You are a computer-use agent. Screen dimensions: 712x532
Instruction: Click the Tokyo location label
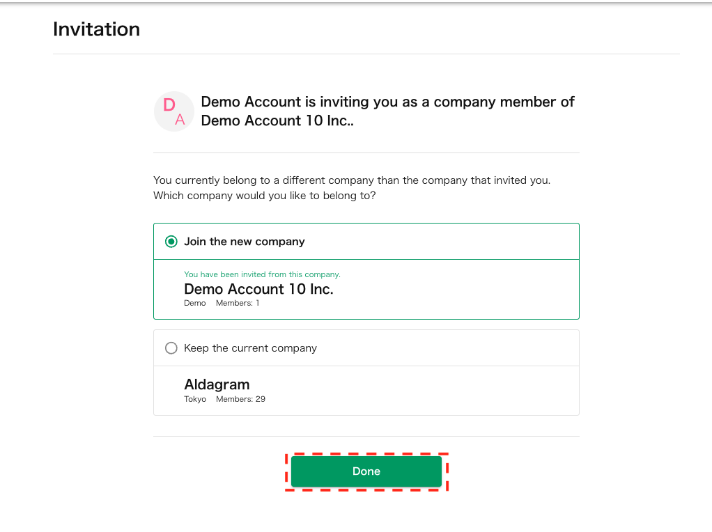coord(195,400)
